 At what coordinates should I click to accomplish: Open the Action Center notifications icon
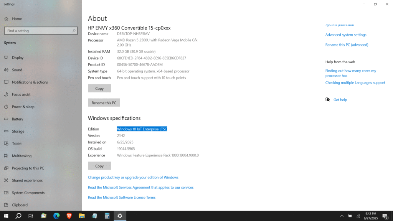[385, 216]
